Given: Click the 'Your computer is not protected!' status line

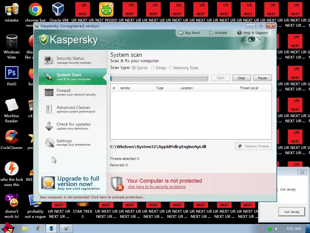Looking at the screenshot, I should [x=92, y=197].
